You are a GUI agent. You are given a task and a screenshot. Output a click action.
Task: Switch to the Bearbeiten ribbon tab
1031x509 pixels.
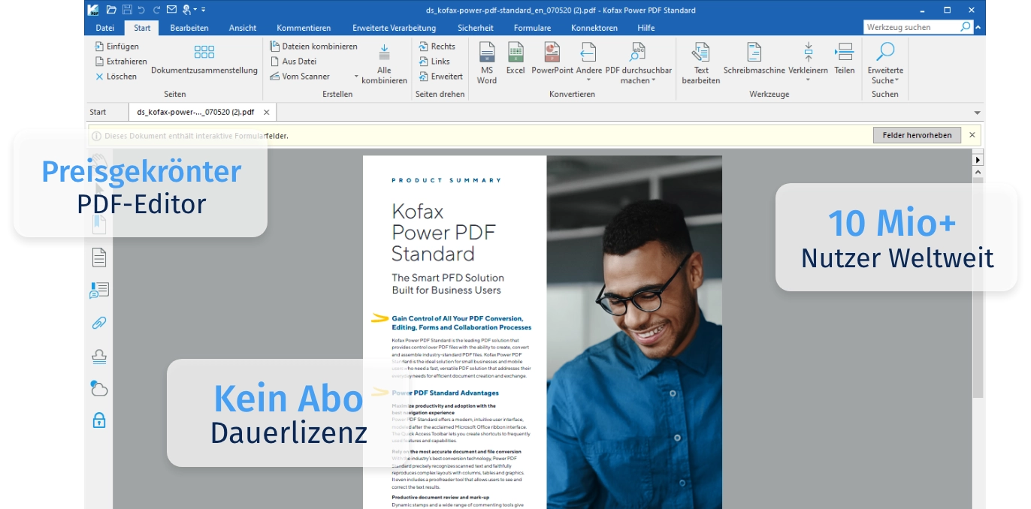(x=189, y=28)
